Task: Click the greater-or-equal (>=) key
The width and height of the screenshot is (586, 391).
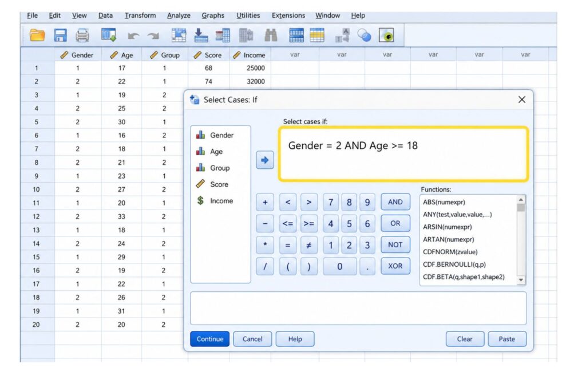Action: pyautogui.click(x=308, y=223)
